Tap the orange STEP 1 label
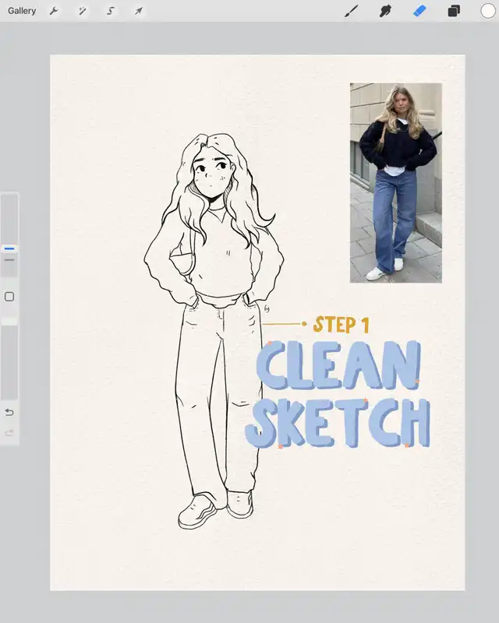The width and height of the screenshot is (499, 623). [x=341, y=325]
